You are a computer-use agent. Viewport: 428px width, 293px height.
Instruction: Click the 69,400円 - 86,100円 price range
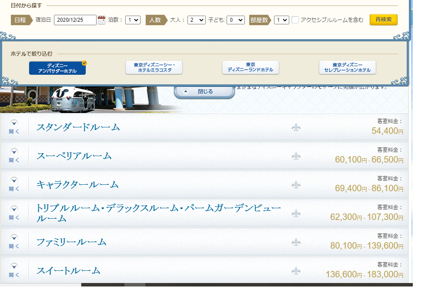coord(369,188)
